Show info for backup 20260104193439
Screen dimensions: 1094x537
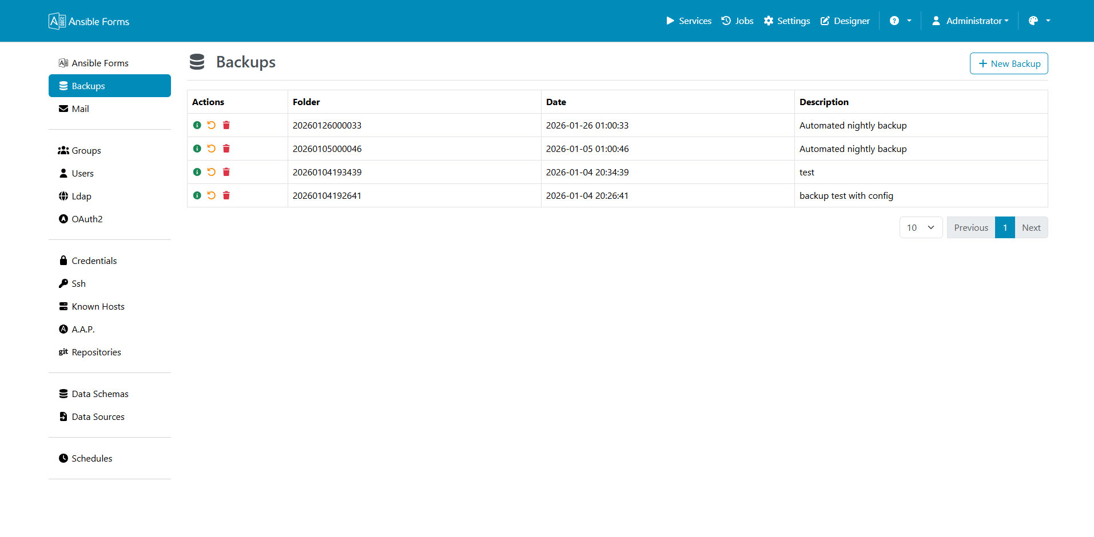pos(197,172)
